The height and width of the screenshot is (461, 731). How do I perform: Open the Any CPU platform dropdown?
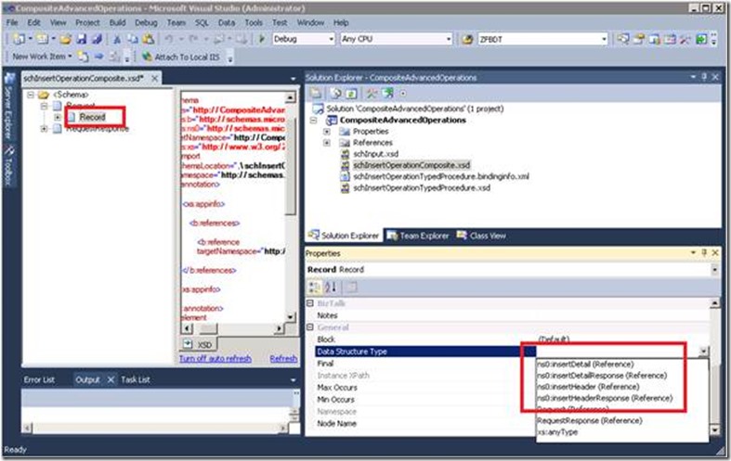point(449,39)
